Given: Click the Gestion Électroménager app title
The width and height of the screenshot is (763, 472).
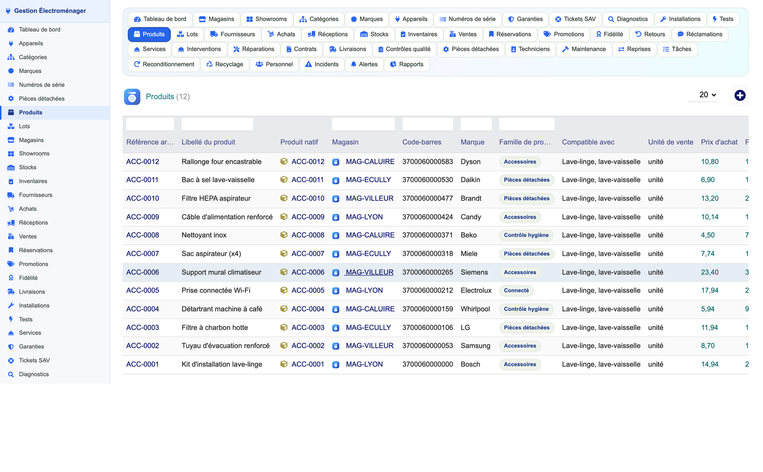Looking at the screenshot, I should pos(50,11).
